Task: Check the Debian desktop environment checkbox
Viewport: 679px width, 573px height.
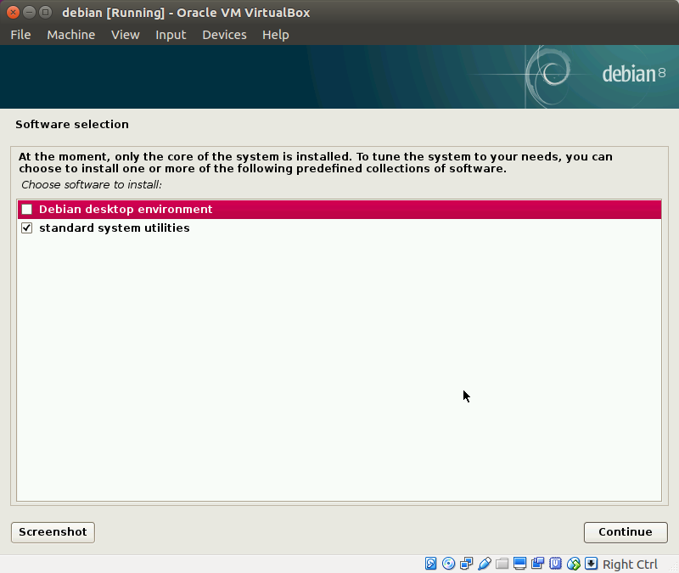Action: tap(27, 209)
